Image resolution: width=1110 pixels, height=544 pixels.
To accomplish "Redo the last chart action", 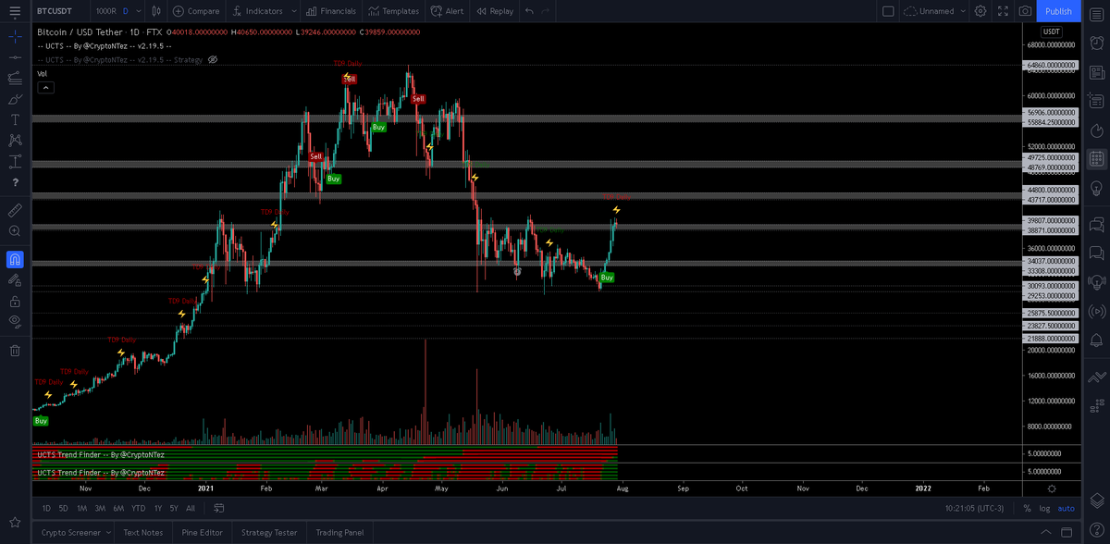I will point(546,11).
